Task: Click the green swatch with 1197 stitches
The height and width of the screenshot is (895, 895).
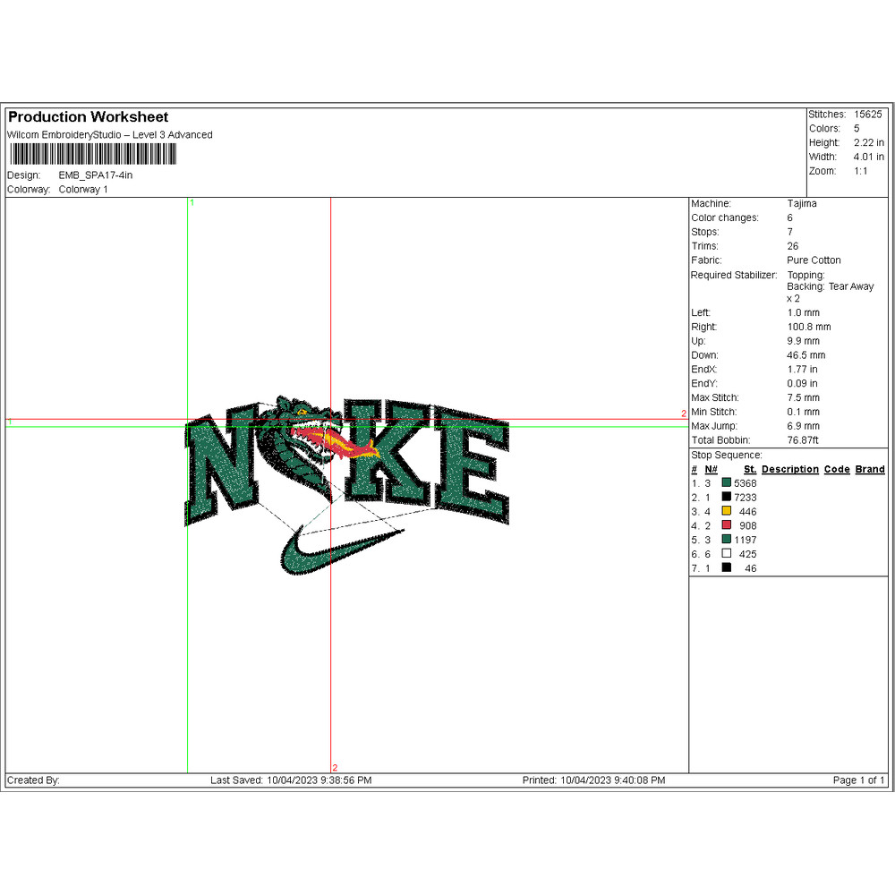Action: coord(727,540)
